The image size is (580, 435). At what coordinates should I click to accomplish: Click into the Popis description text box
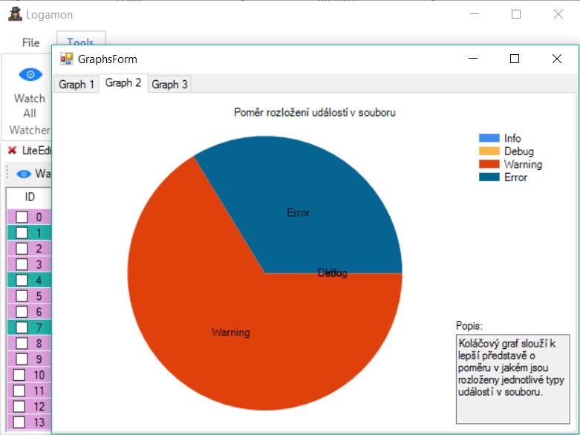tap(512, 379)
